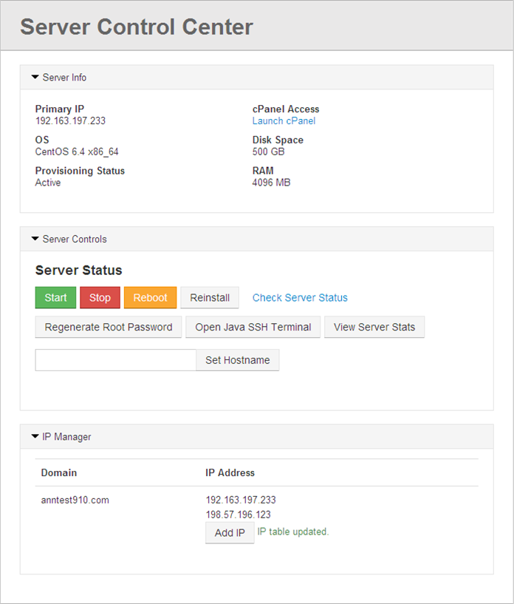View Server Stats button
Screen dimensions: 514x604
tap(374, 327)
